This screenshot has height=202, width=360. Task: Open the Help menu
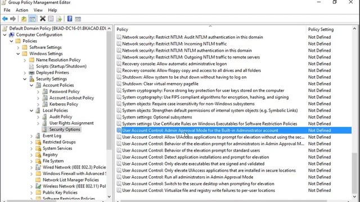[52, 10]
